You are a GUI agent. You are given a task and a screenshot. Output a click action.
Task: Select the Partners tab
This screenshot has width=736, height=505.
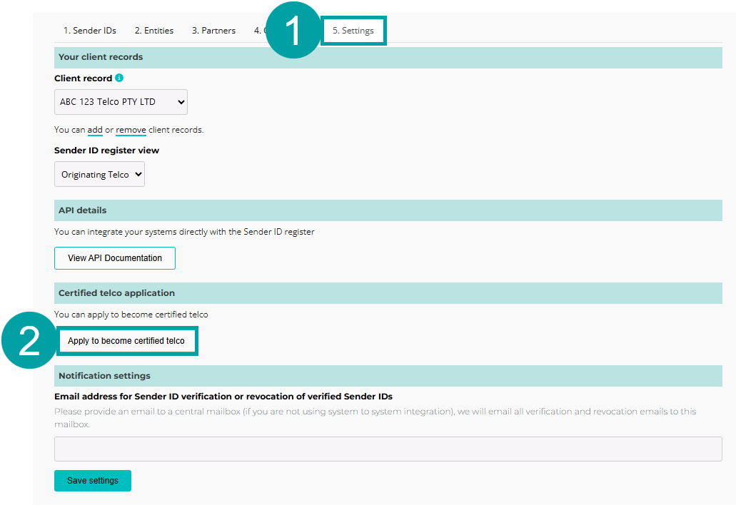(213, 30)
